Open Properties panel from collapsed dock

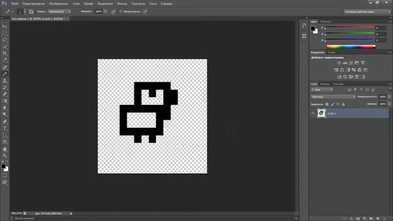(304, 36)
